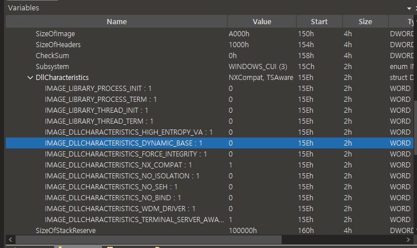Select IMAGE_LIBRARY_PROCESS_INIT row
This screenshot has height=248, width=417.
point(210,89)
